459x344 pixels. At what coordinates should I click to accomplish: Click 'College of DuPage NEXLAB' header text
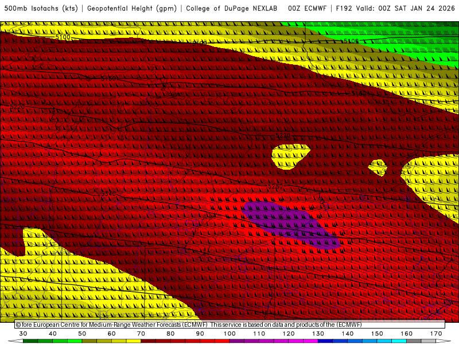232,9
